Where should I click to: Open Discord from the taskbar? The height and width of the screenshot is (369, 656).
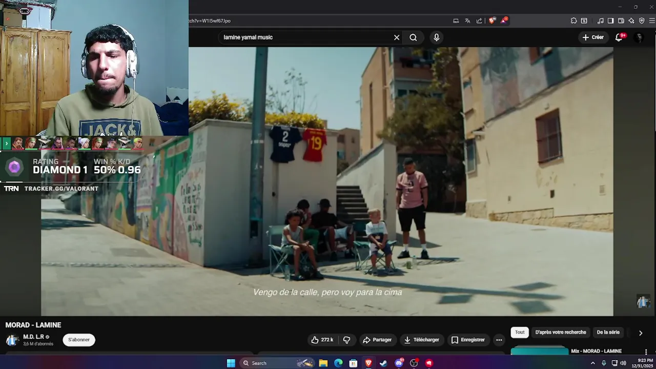tap(399, 363)
